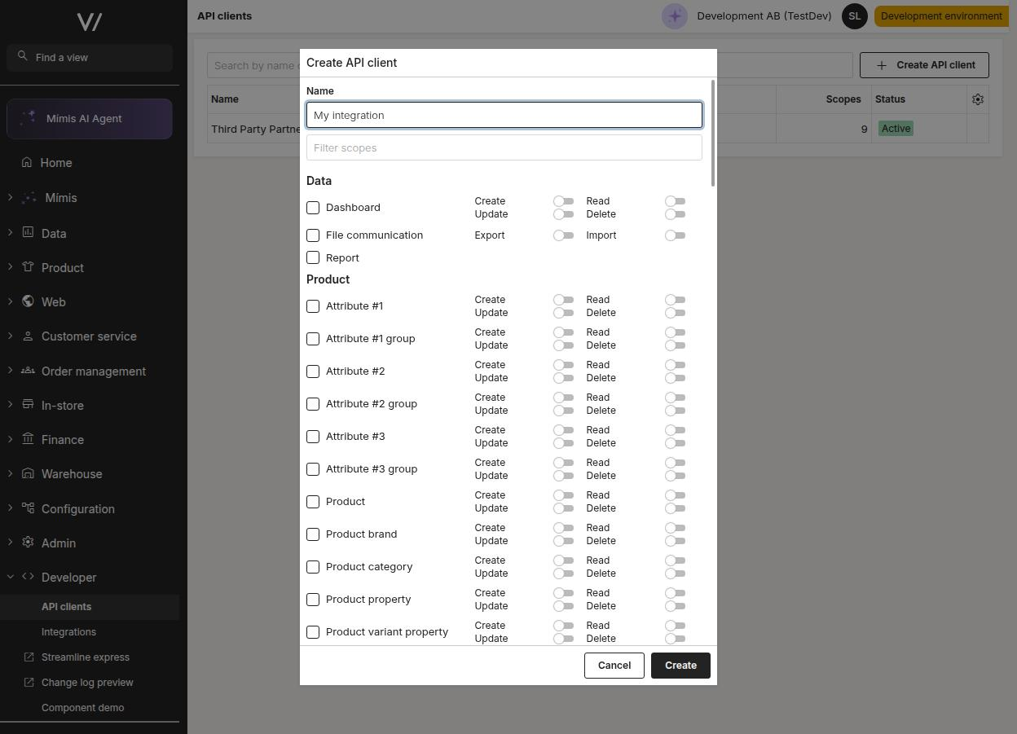Viewport: 1017px width, 734px height.
Task: Click the SL user avatar
Action: [x=854, y=16]
